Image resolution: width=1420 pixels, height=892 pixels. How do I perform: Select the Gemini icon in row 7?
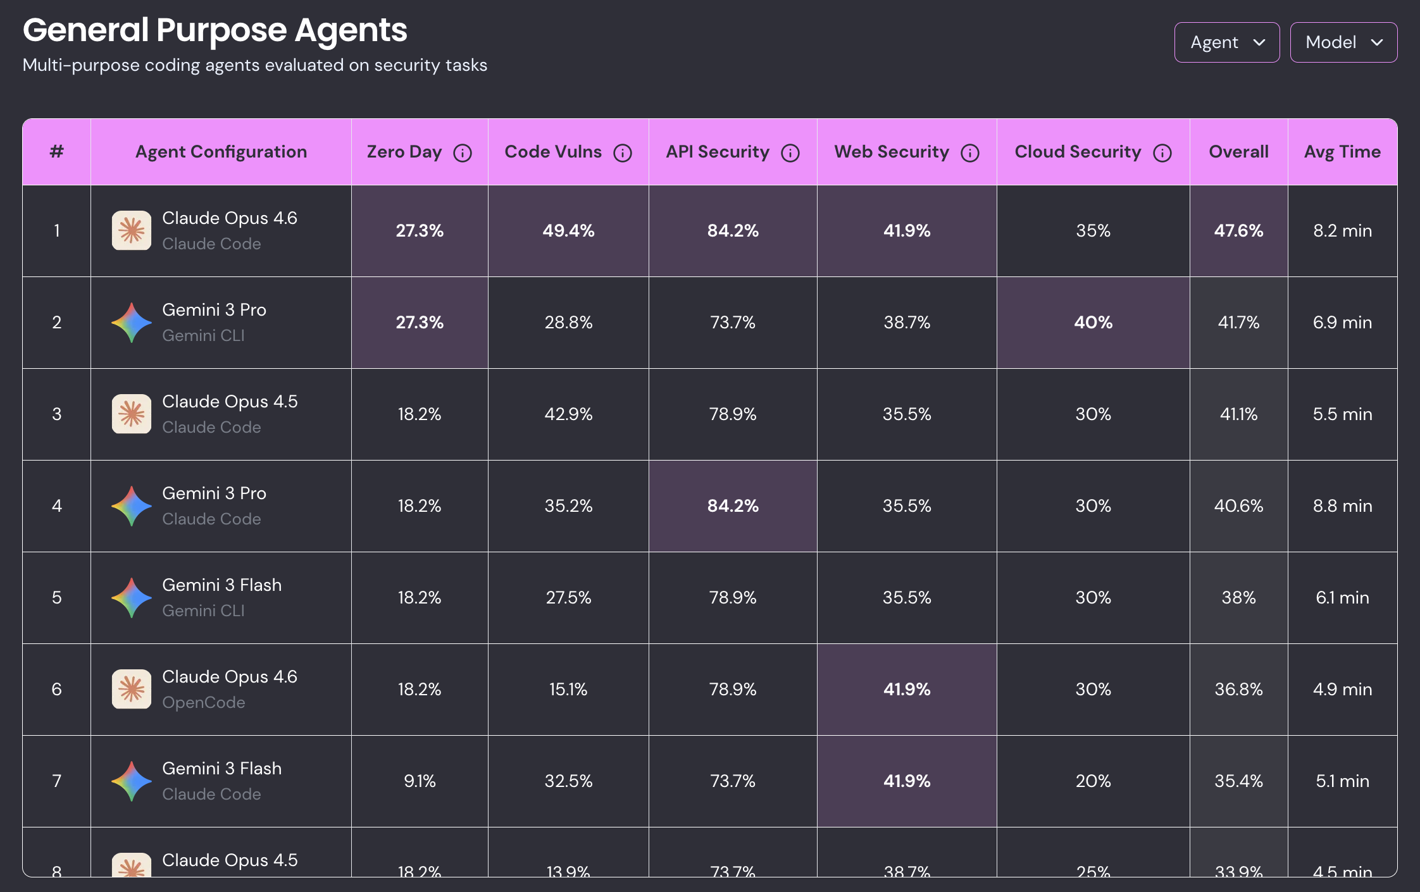click(x=132, y=781)
